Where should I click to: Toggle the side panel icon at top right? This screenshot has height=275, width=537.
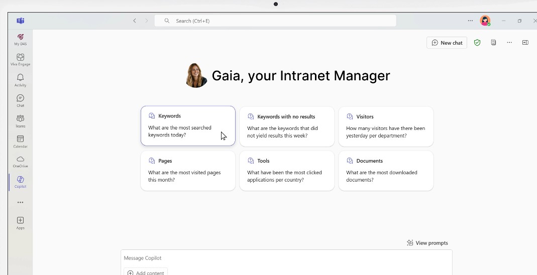tap(525, 43)
